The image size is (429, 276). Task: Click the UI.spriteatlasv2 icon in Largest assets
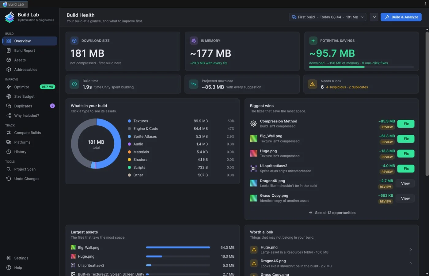[x=73, y=265]
